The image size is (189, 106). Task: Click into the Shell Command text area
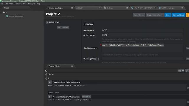point(142,48)
